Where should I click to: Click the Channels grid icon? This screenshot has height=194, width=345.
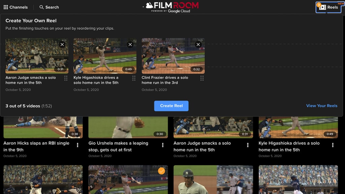pyautogui.click(x=5, y=7)
